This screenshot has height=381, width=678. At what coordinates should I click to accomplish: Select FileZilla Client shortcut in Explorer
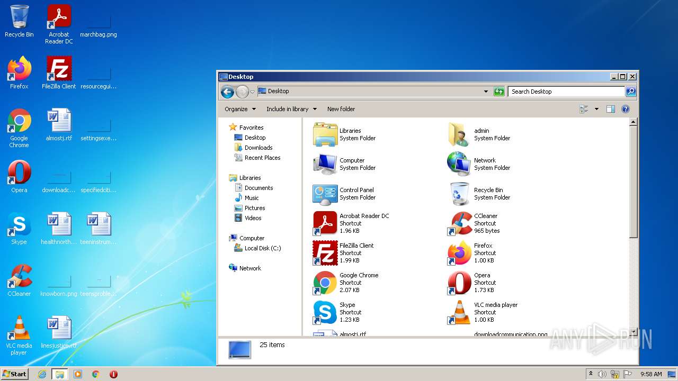(325, 253)
